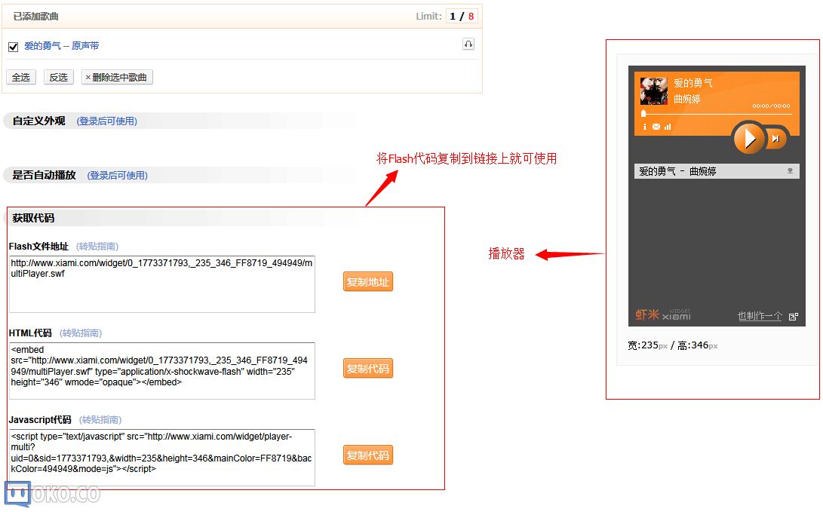
Task: Click the 登录后可使用 link beside 自定义外观
Action: point(107,121)
